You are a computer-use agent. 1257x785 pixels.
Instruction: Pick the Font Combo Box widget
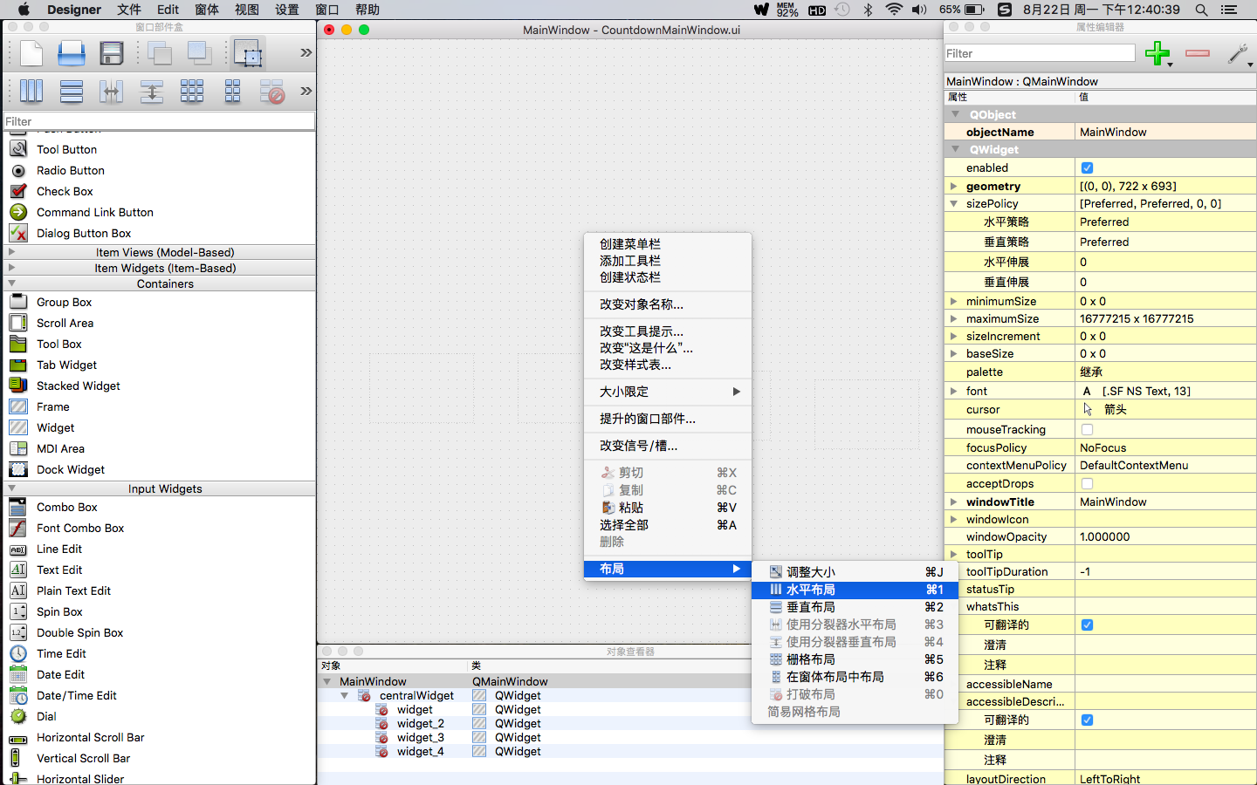pos(80,528)
